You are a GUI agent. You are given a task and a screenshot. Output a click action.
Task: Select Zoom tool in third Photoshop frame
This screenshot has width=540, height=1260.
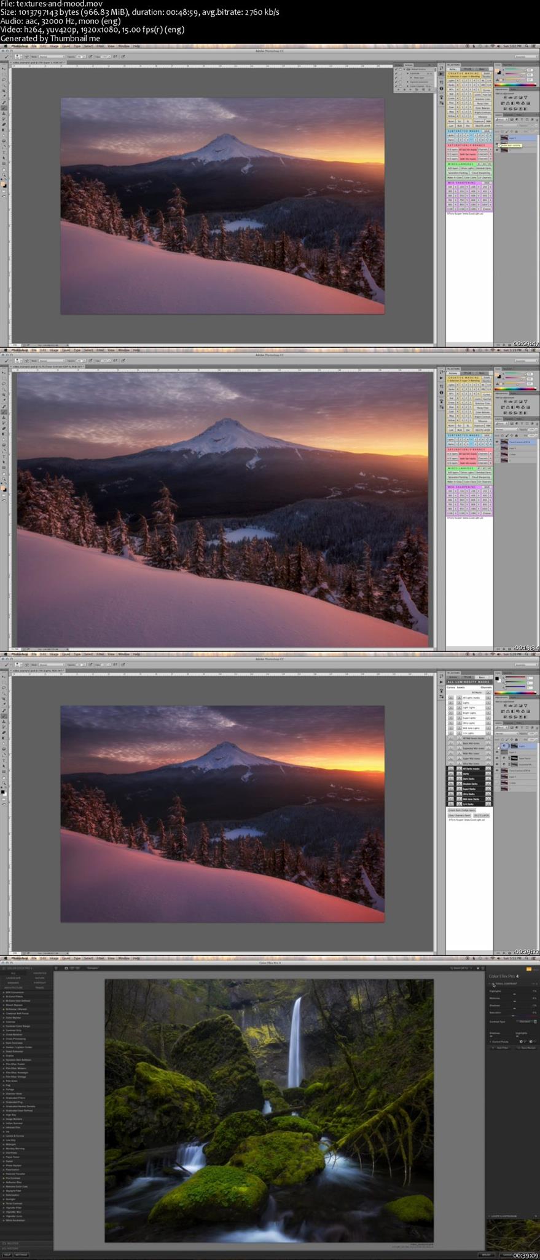[4, 783]
